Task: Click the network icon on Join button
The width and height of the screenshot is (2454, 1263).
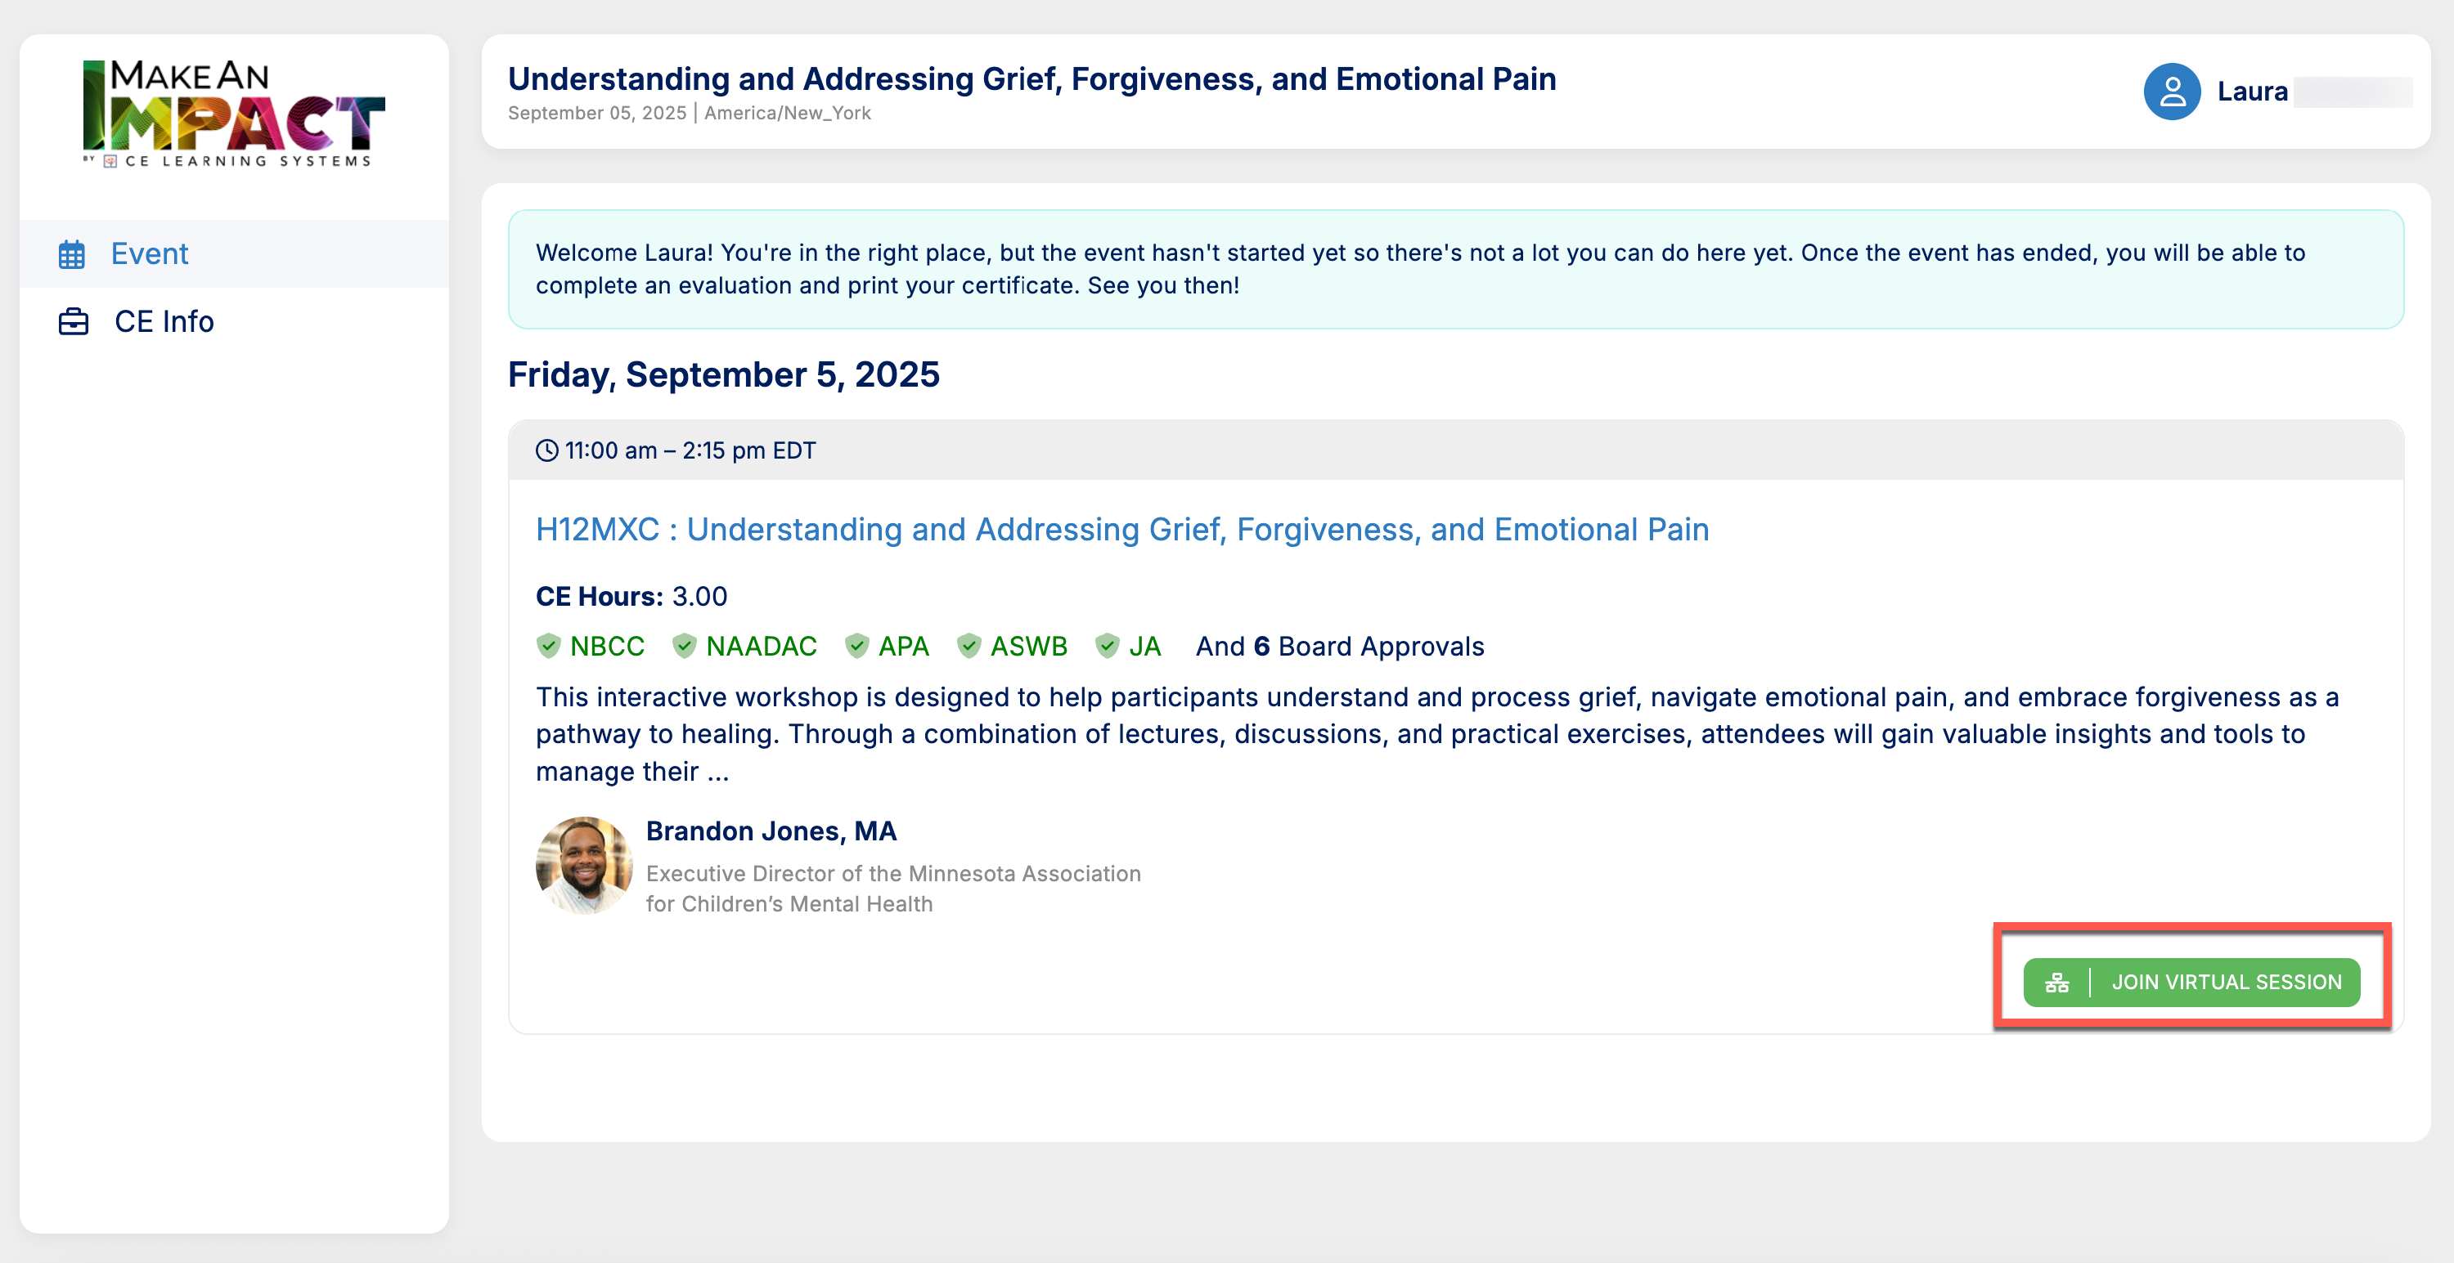Action: pos(2056,983)
